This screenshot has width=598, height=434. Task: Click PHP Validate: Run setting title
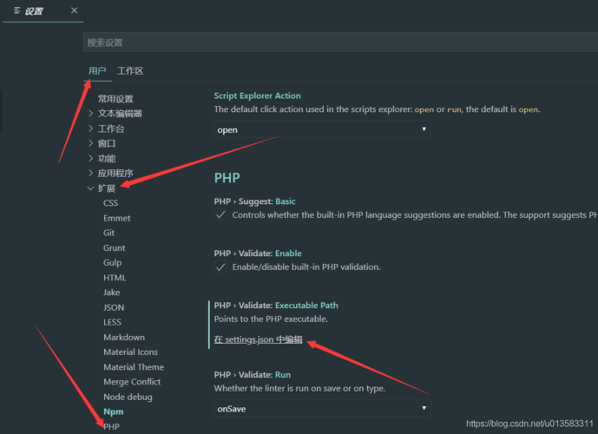[x=252, y=375]
